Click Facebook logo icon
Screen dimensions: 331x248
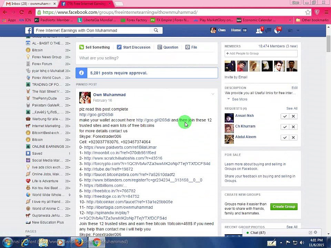pyautogui.click(x=29, y=30)
